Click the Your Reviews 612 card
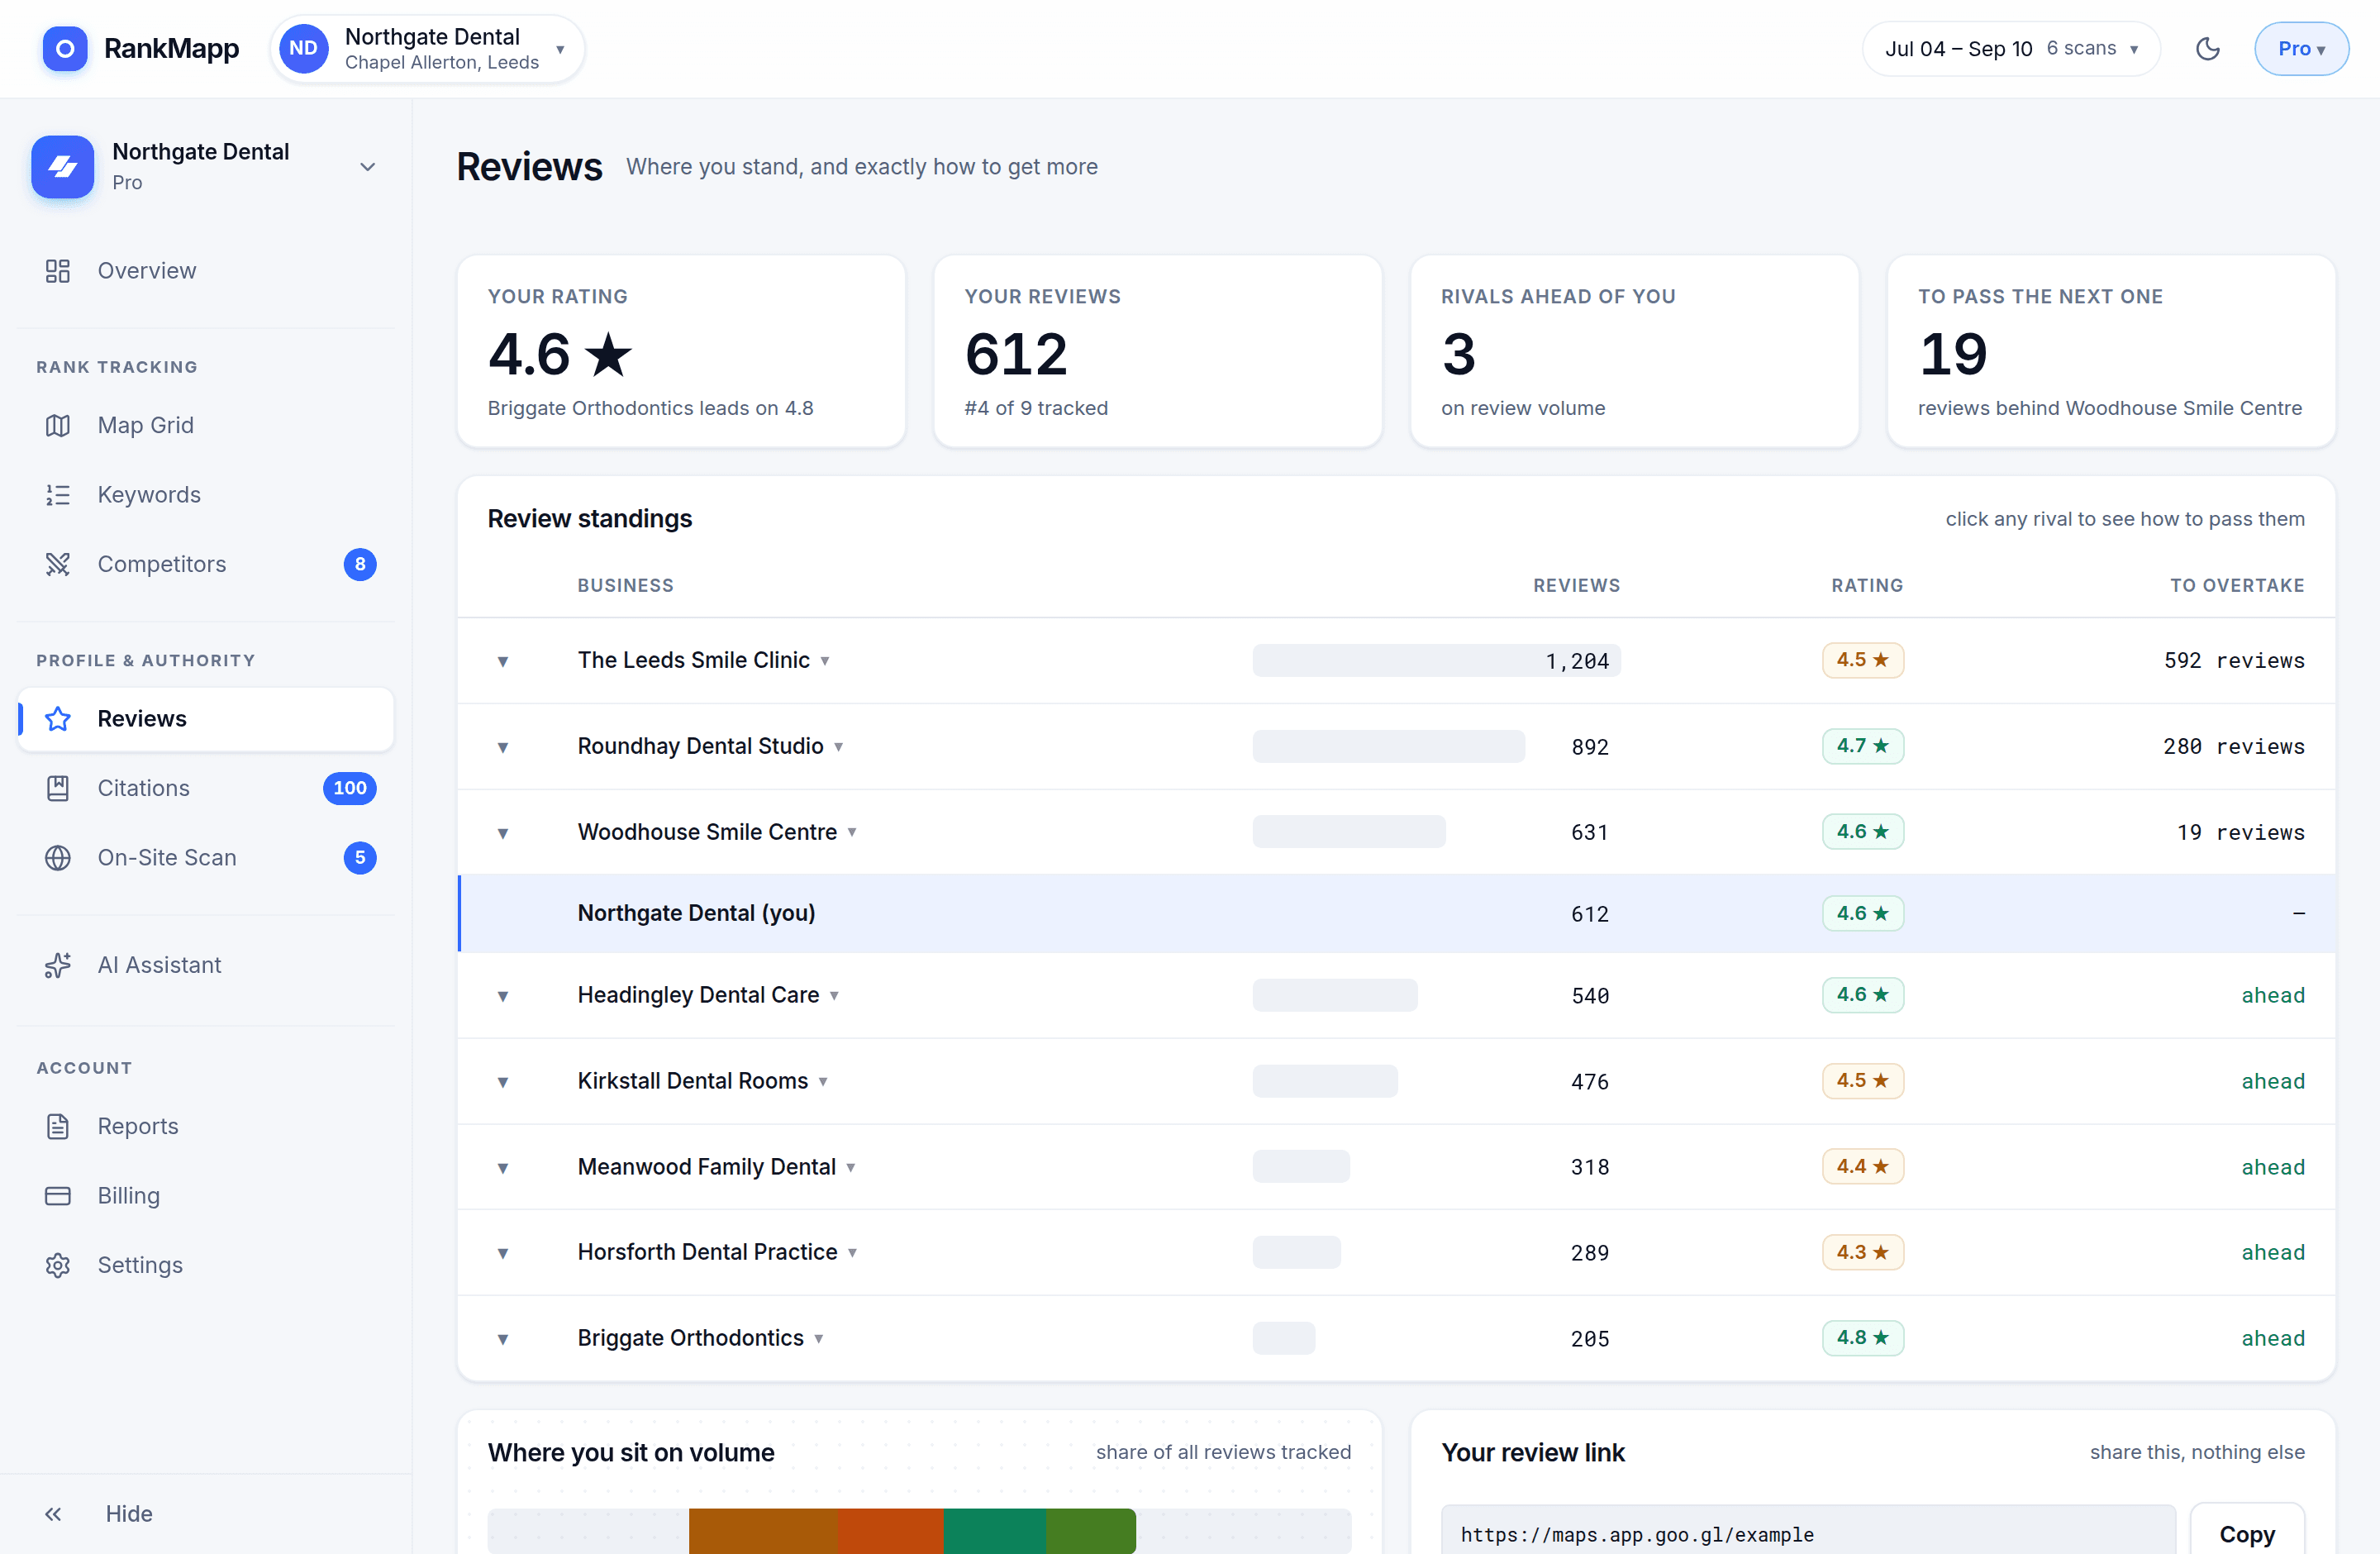Viewport: 2380px width, 1554px height. click(1157, 351)
